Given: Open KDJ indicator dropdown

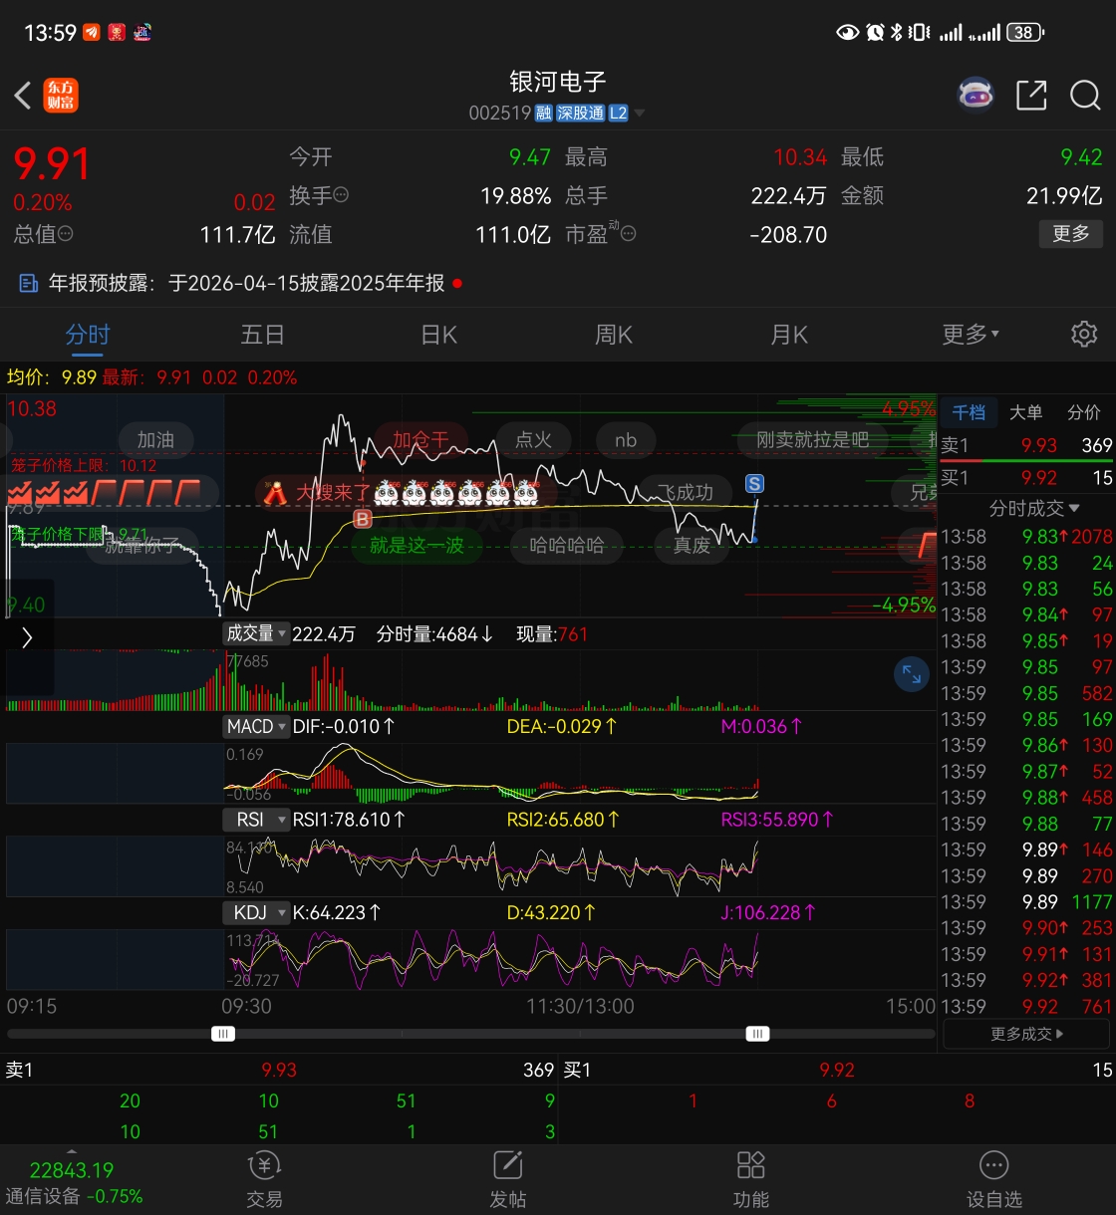Looking at the screenshot, I should [x=255, y=911].
